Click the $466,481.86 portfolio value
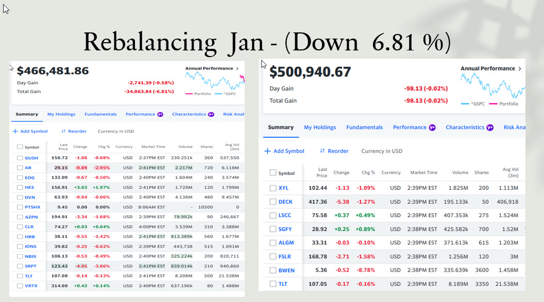Image resolution: width=544 pixels, height=302 pixels. [53, 70]
